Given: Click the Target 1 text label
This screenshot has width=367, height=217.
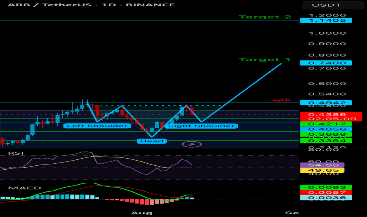Looking at the screenshot, I should 264,60.
